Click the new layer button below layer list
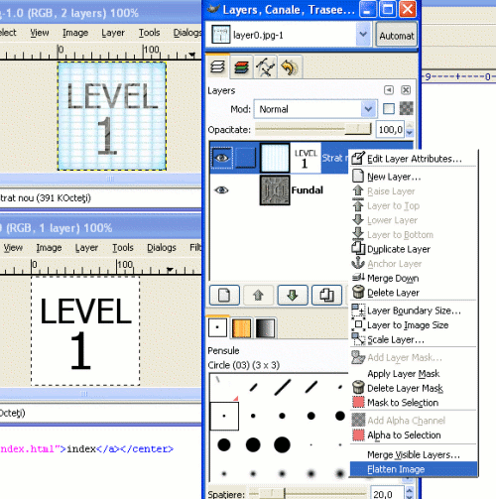Screen dimensions: 496x499 coord(224,295)
